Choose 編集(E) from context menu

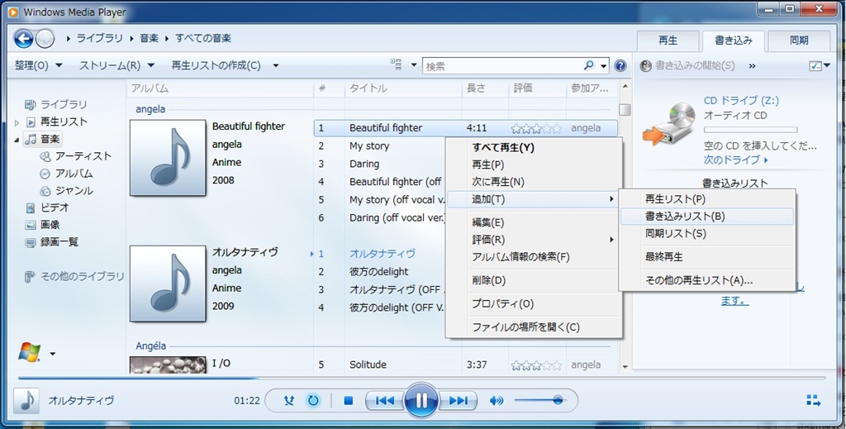click(535, 222)
